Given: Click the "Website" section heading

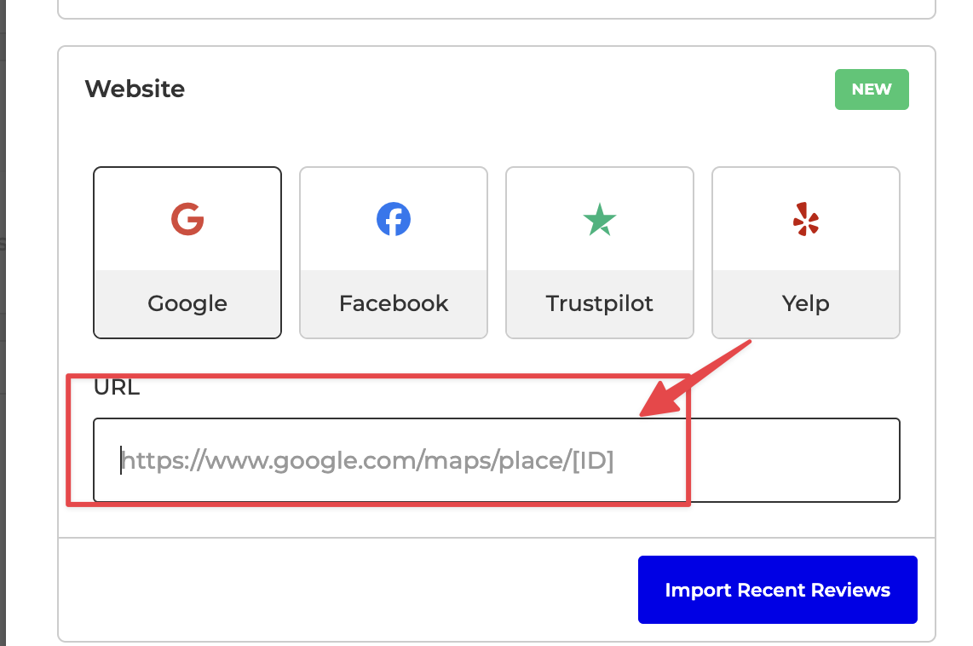Looking at the screenshot, I should pos(135,89).
